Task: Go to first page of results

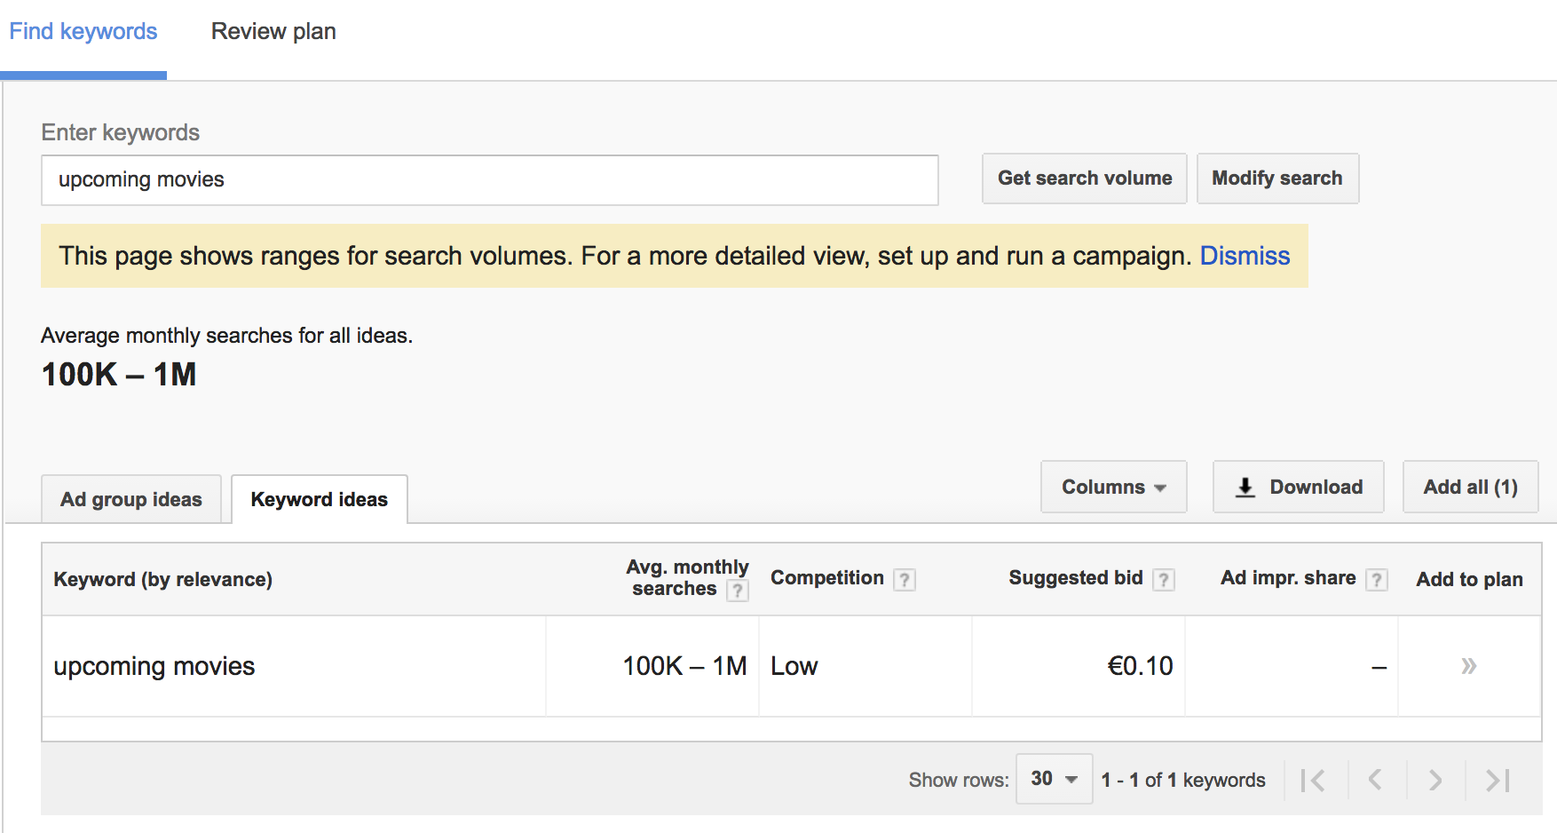Action: coord(1313,781)
